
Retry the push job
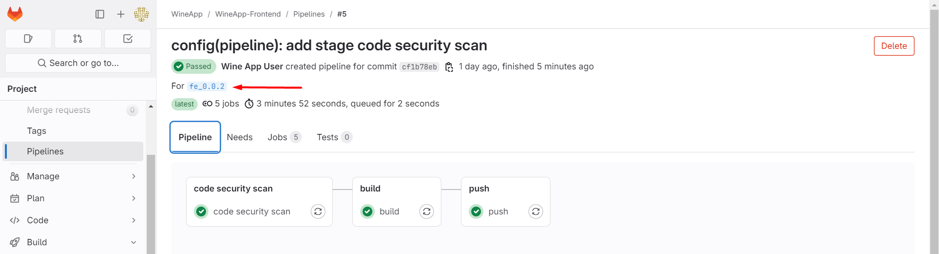[x=536, y=212]
